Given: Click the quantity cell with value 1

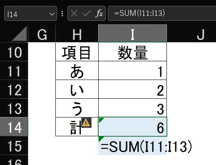Looking at the screenshot, I should [x=133, y=70].
